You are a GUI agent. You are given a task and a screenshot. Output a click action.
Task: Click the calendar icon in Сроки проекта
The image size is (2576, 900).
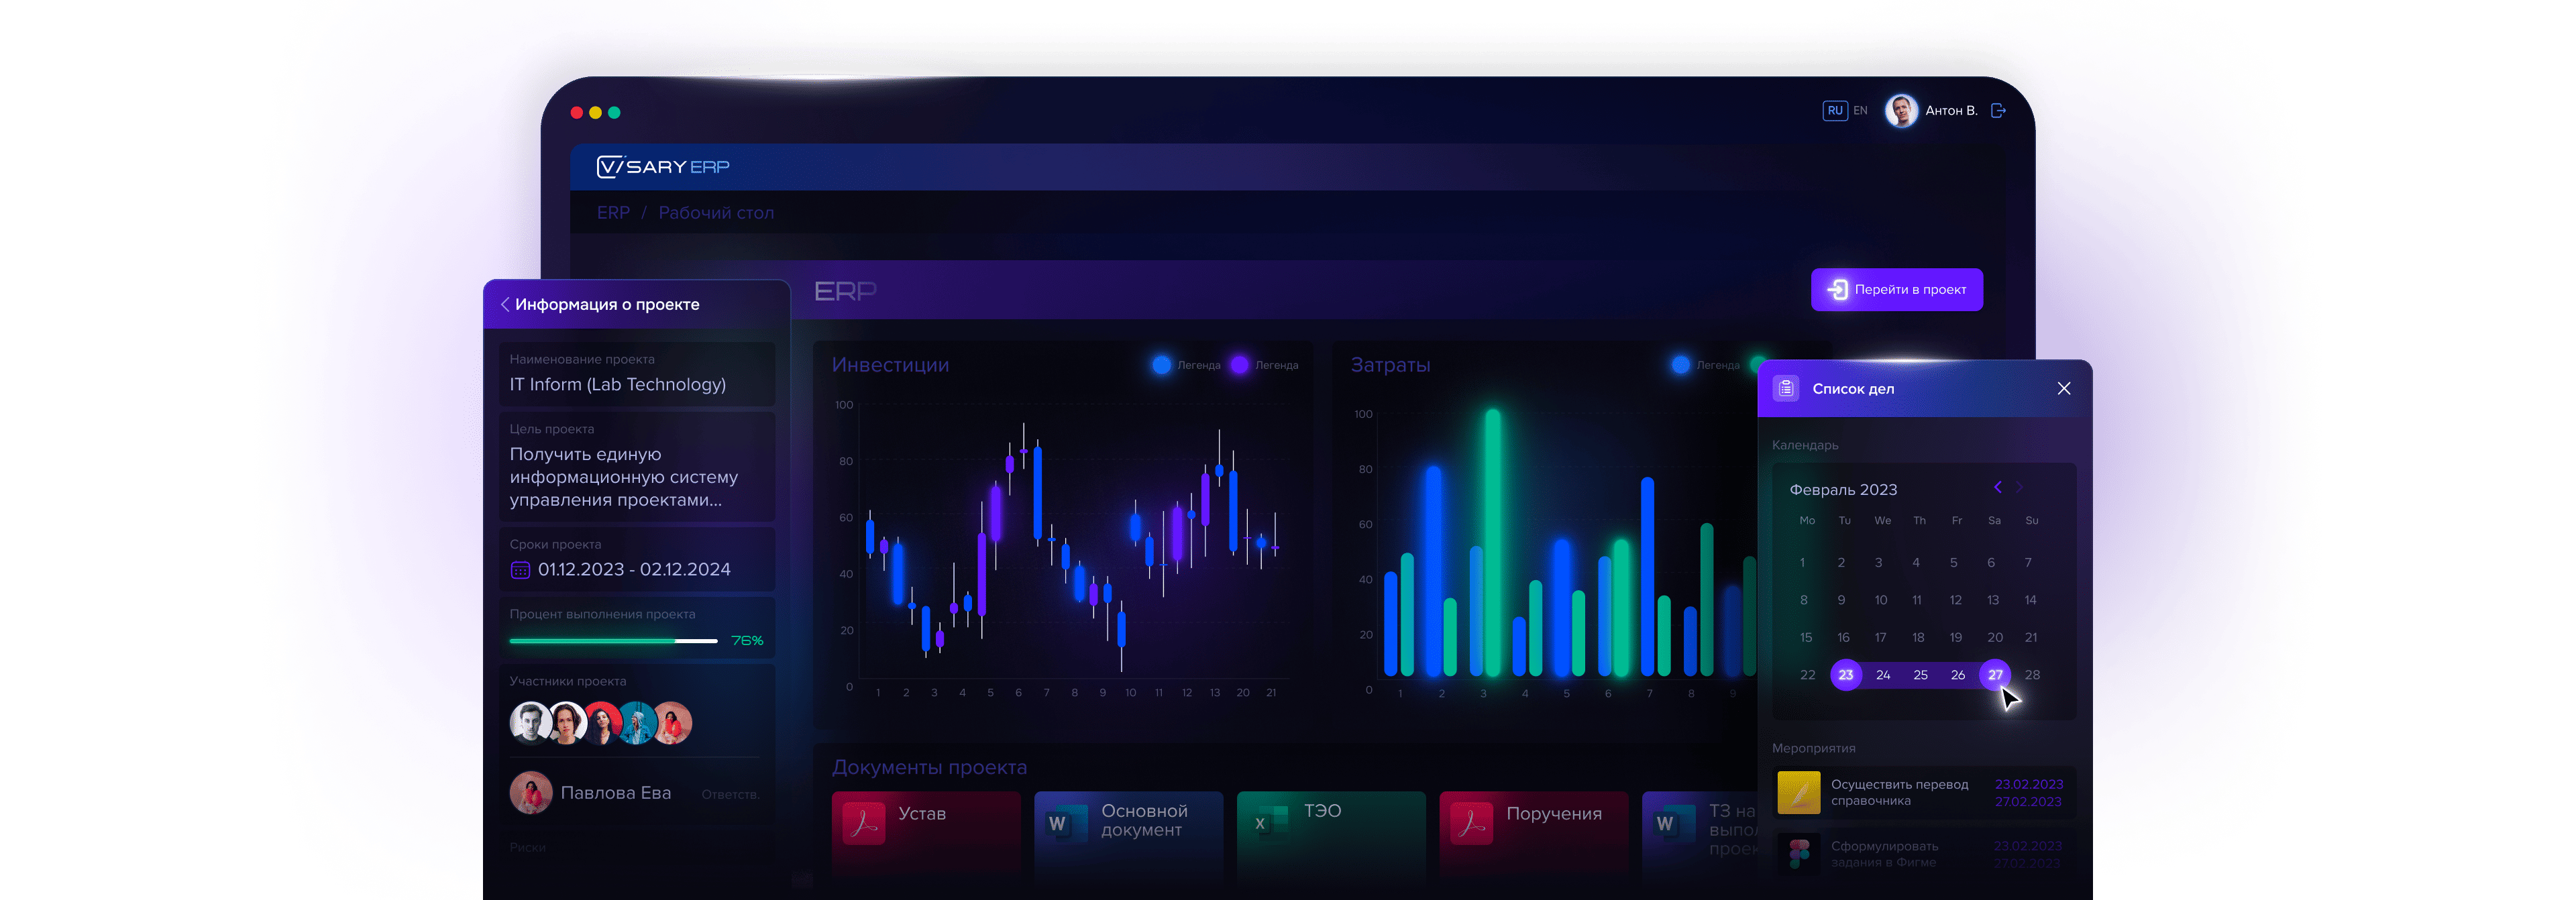click(x=520, y=570)
